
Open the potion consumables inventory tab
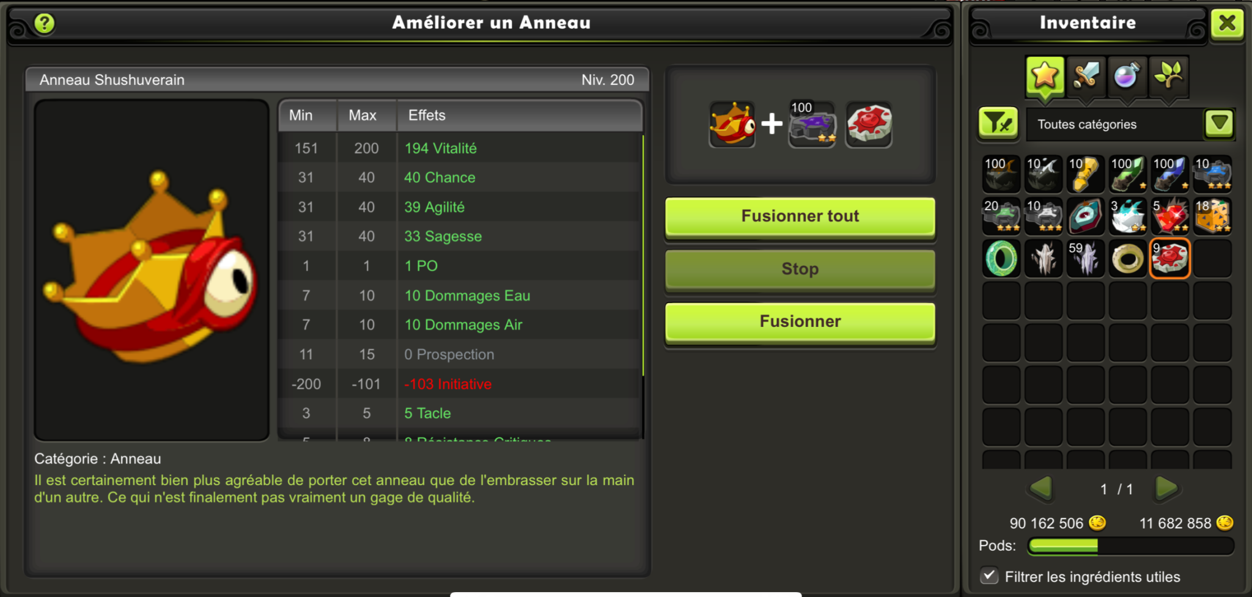(1127, 76)
